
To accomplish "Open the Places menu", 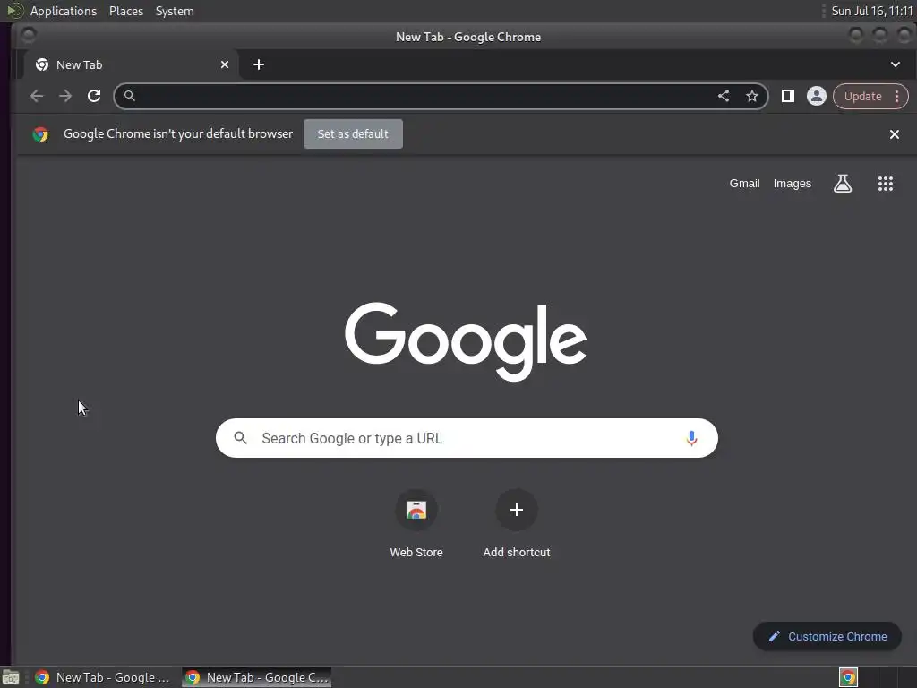I will 126,11.
